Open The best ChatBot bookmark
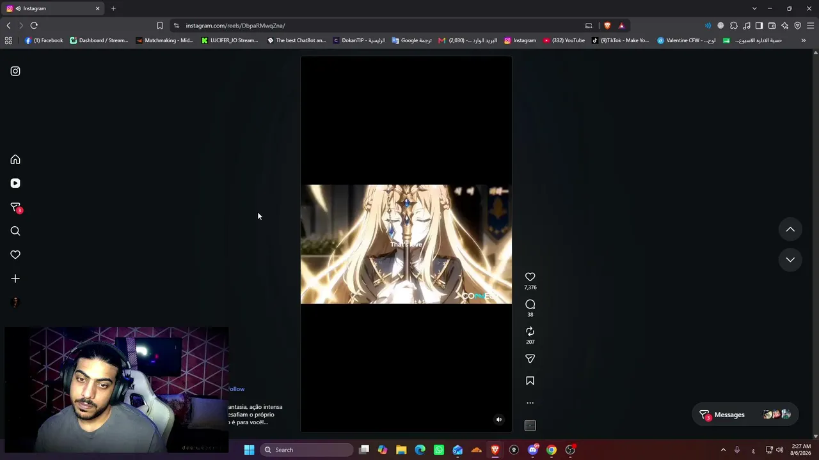This screenshot has height=460, width=819. click(296, 40)
